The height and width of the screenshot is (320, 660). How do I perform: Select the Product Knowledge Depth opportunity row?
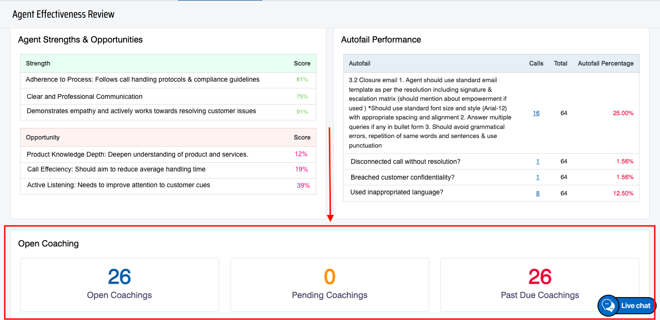pos(137,154)
